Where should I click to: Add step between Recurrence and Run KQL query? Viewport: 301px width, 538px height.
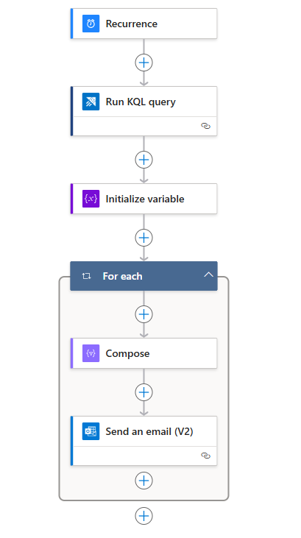144,63
